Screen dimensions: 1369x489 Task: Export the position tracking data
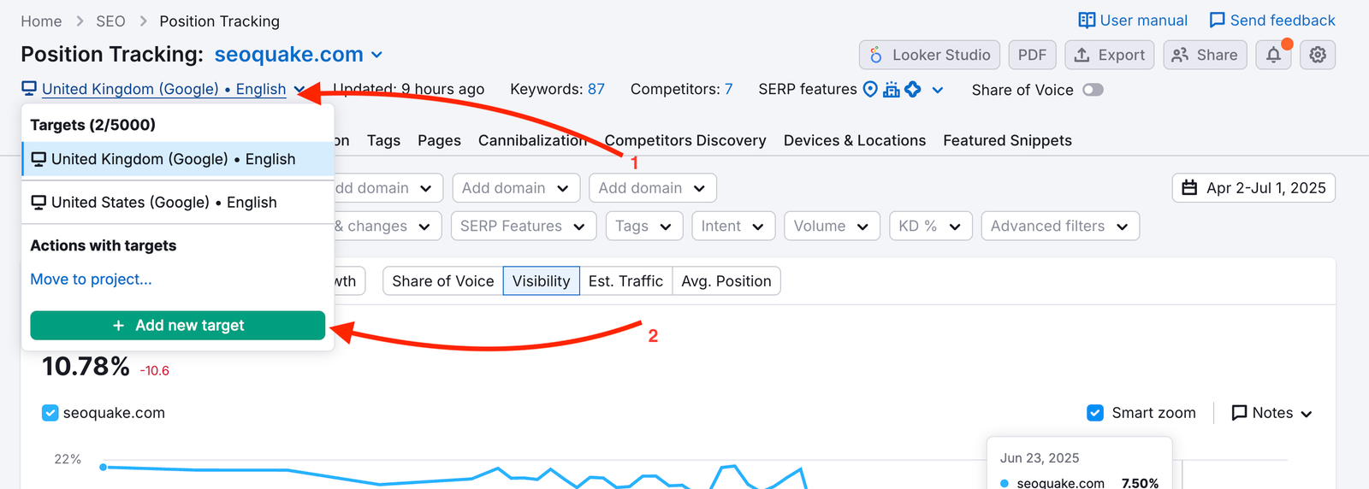tap(1110, 55)
